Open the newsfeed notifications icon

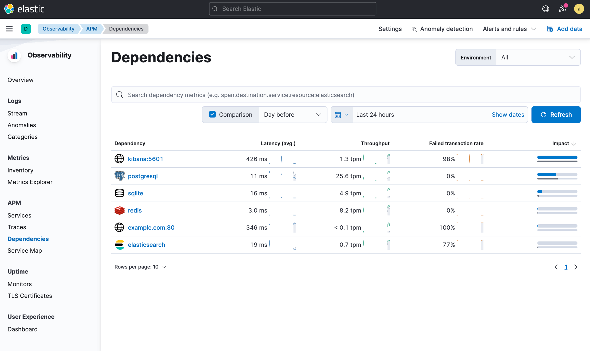tap(562, 9)
